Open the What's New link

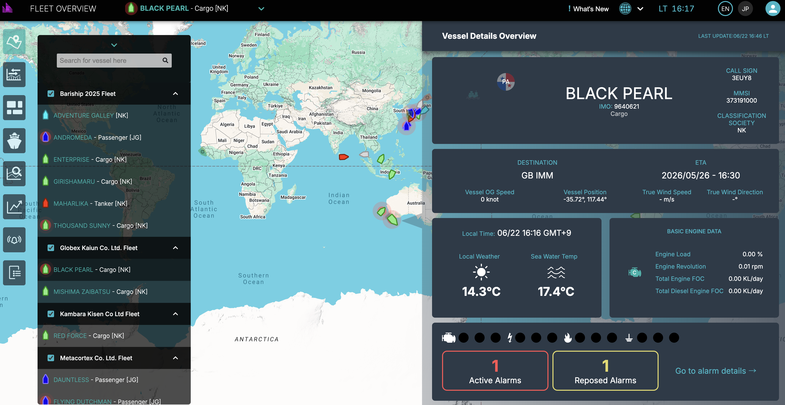click(x=588, y=9)
